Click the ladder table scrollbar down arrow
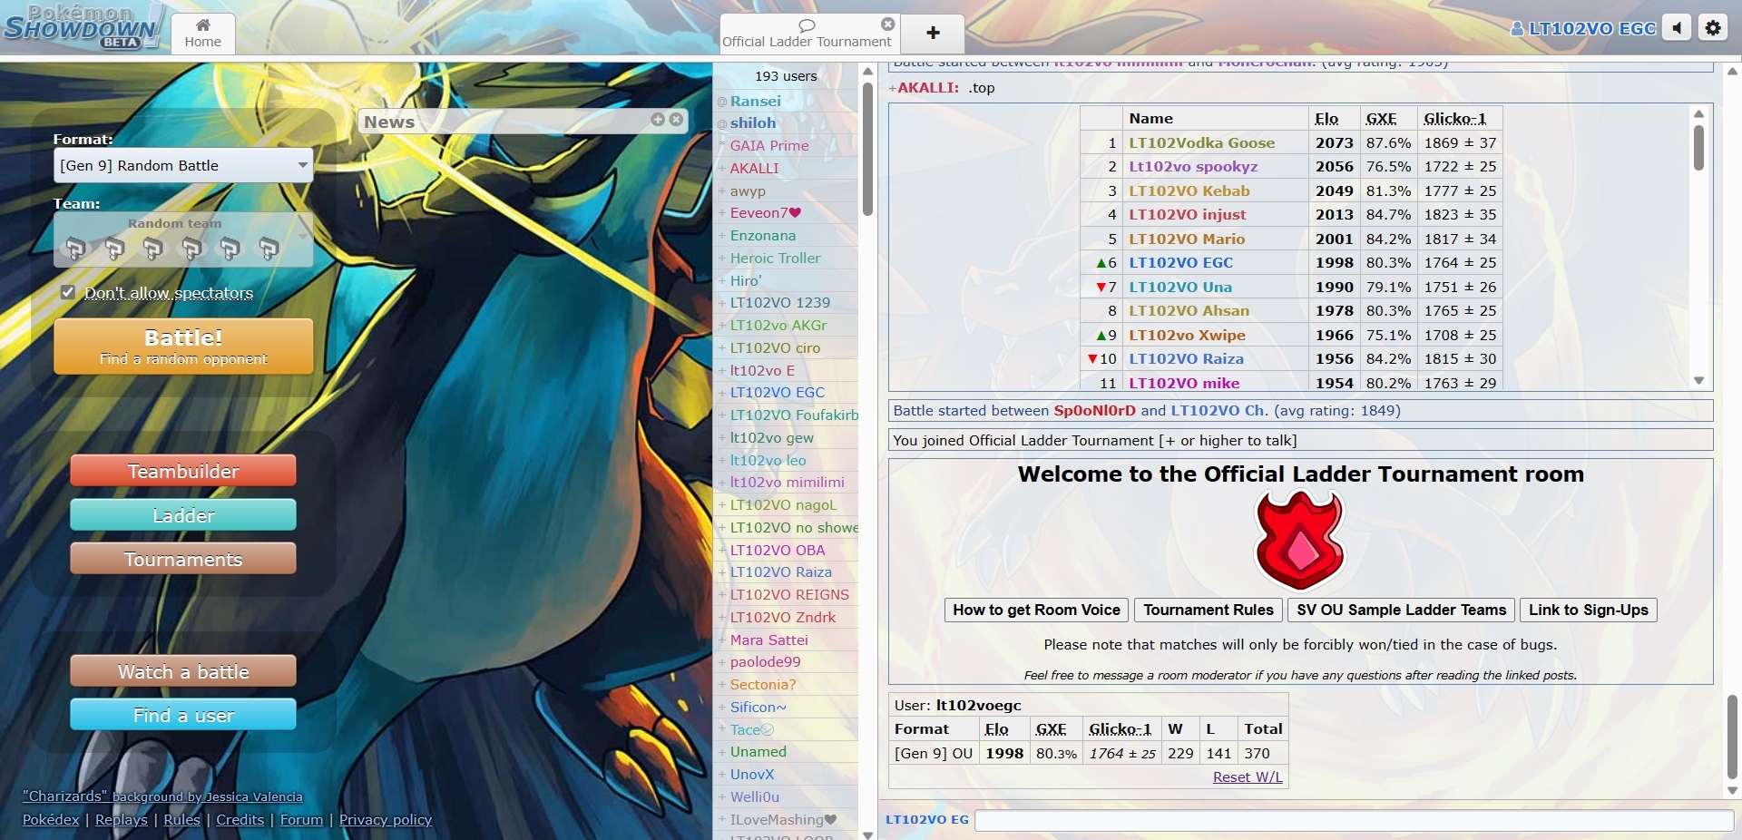Viewport: 1742px width, 840px height. coord(1699,381)
